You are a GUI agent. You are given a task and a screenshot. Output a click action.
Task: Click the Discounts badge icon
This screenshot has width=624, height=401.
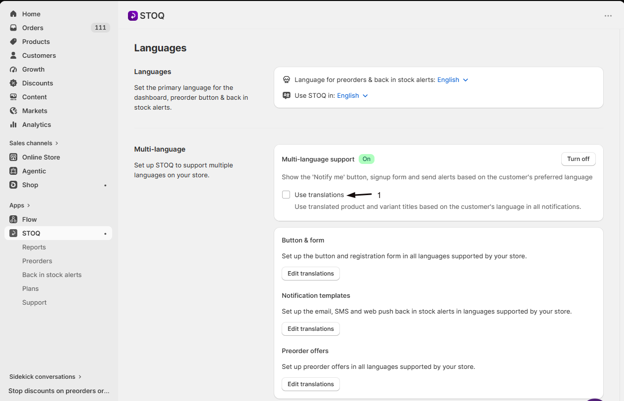13,83
